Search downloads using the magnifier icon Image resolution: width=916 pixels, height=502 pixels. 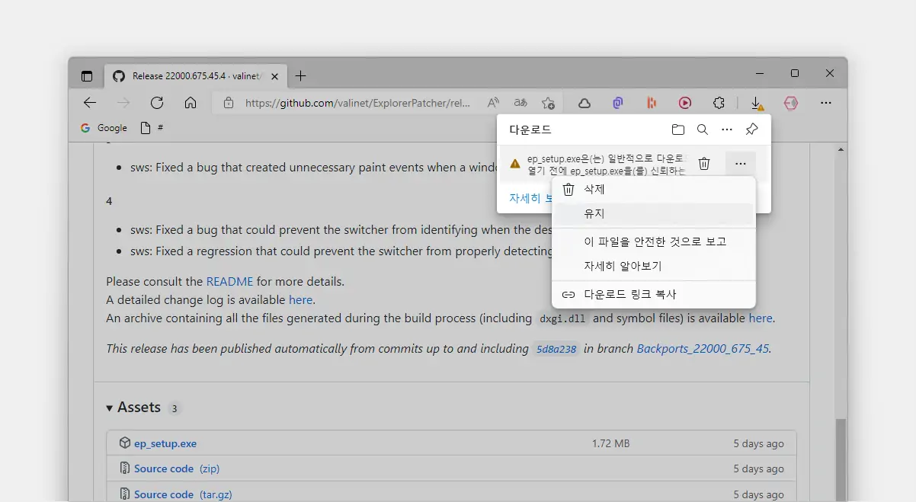click(x=702, y=129)
